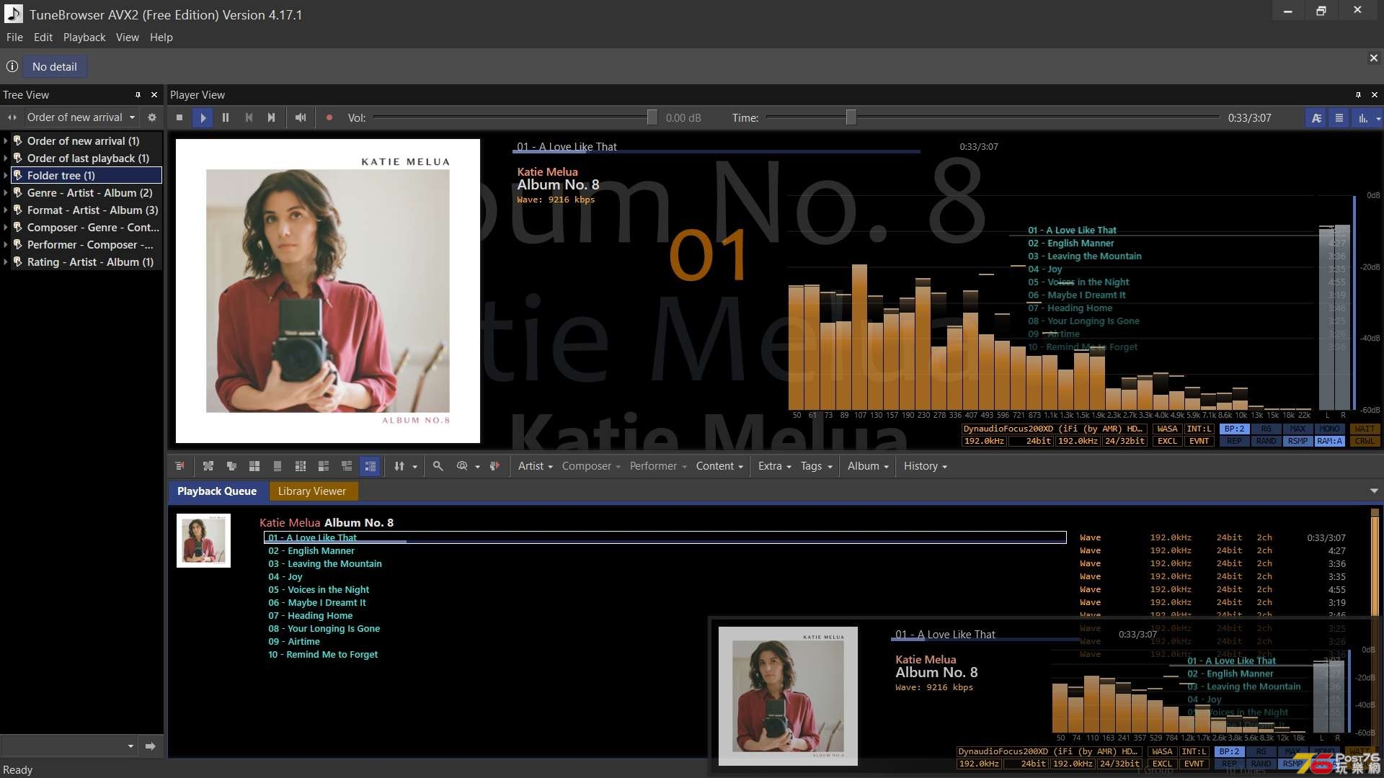Select Format - Artist - Album (3) item
1384x778 pixels.
(x=92, y=210)
